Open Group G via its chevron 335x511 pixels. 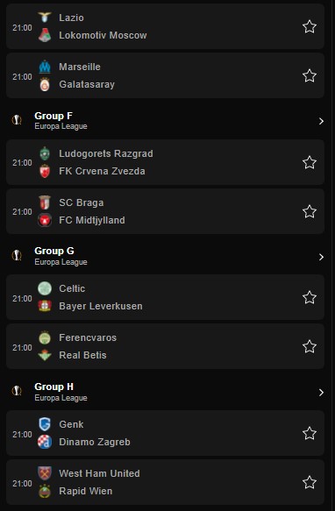click(x=321, y=257)
